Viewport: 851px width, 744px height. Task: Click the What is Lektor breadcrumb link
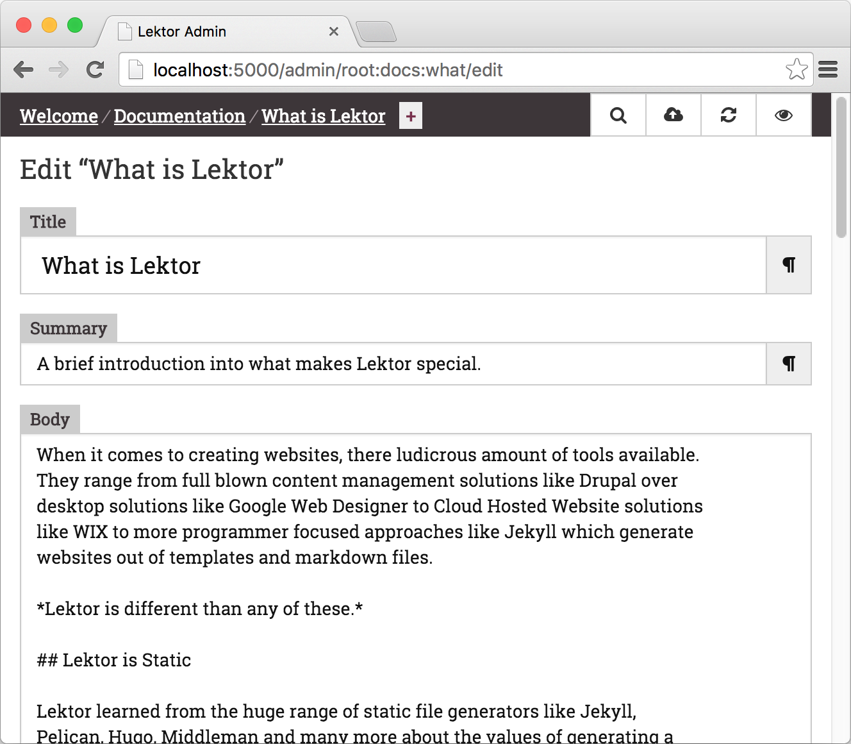coord(324,116)
